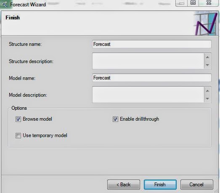Click the Structure name label
This screenshot has width=220, height=193.
click(x=25, y=44)
